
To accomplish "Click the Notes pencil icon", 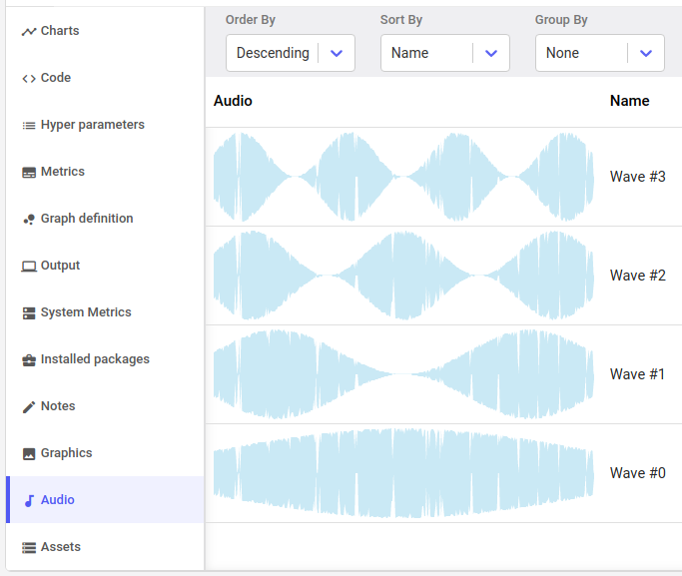I will pyautogui.click(x=29, y=407).
